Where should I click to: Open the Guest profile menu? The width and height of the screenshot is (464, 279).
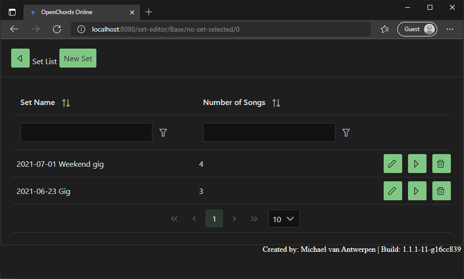pyautogui.click(x=417, y=29)
